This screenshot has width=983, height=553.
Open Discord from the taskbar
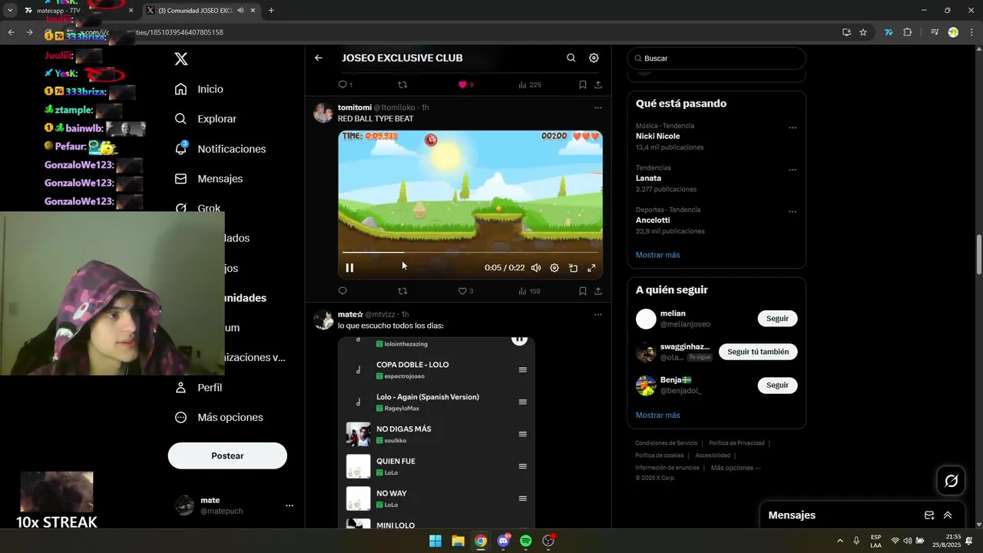503,541
